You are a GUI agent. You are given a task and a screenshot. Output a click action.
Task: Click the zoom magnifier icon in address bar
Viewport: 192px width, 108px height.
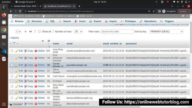coord(149,11)
